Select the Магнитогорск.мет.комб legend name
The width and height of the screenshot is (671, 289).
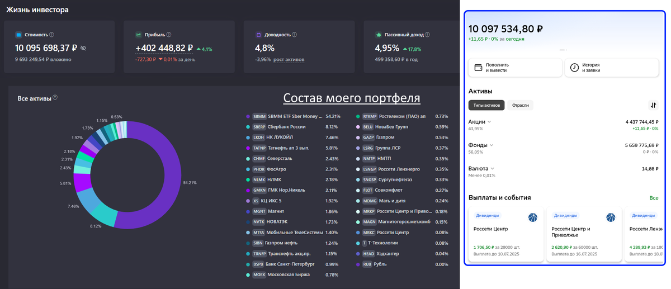[x=405, y=222]
